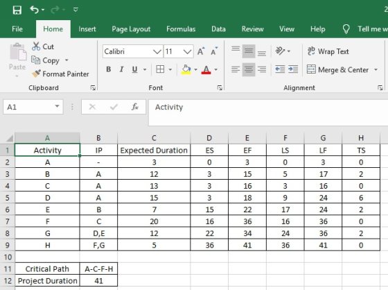Expand the Copy options arrow

click(67, 60)
